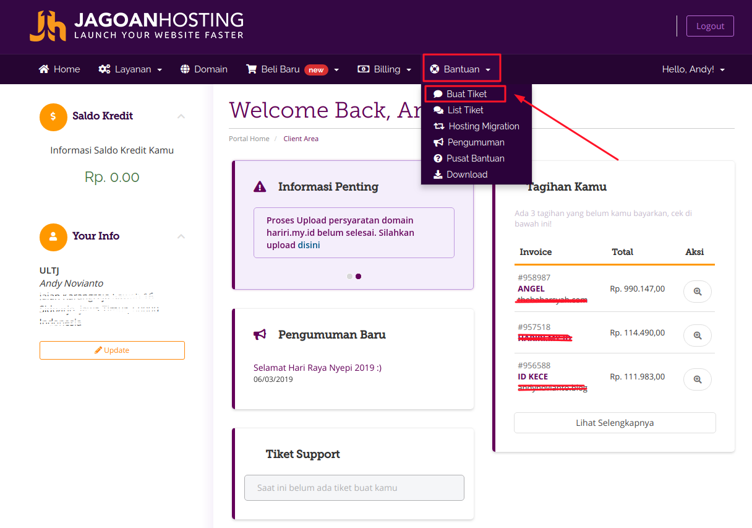The image size is (752, 528).
Task: Open Client Area breadcrumb link
Action: point(301,139)
